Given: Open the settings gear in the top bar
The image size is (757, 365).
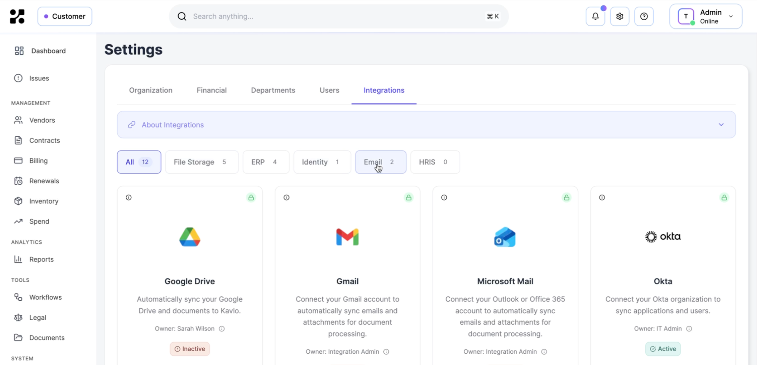Looking at the screenshot, I should click(619, 16).
